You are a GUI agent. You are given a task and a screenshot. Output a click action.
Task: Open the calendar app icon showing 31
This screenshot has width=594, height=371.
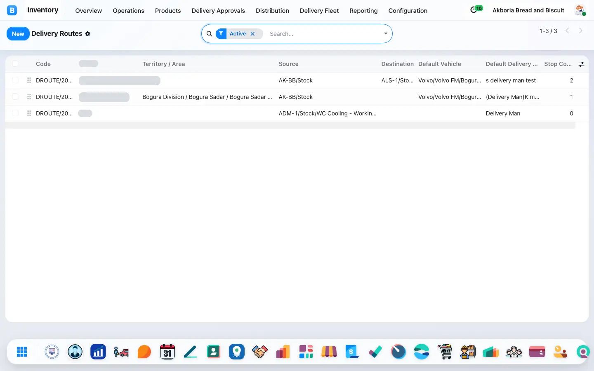click(167, 352)
